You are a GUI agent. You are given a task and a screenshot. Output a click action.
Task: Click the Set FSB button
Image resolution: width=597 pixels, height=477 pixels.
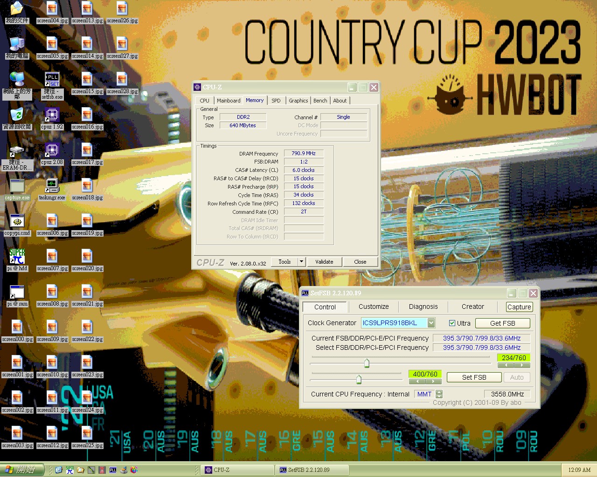click(474, 377)
